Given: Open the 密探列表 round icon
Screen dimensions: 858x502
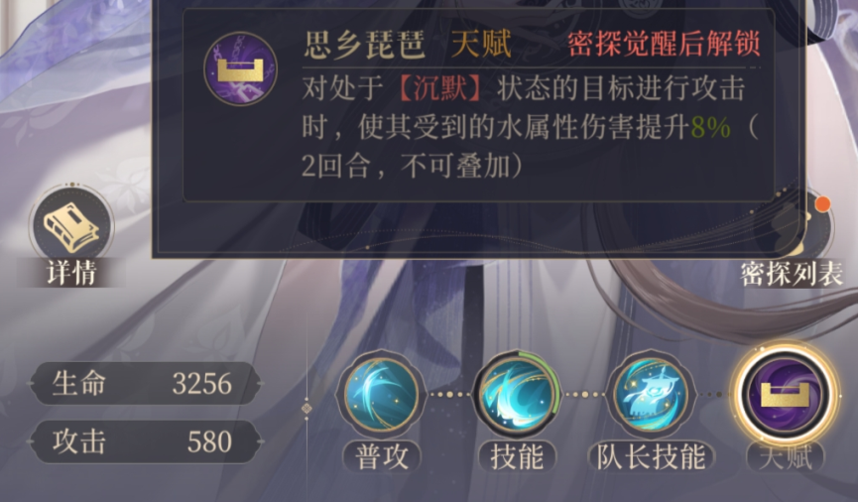Looking at the screenshot, I should tap(804, 227).
